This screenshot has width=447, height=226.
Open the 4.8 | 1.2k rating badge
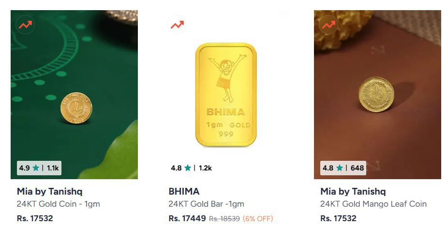191,168
